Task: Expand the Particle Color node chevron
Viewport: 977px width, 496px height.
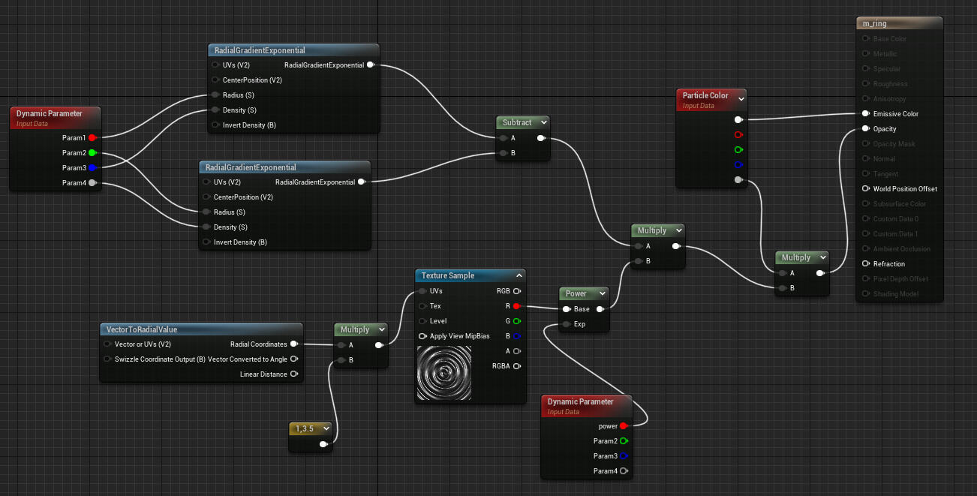Action: 741,98
